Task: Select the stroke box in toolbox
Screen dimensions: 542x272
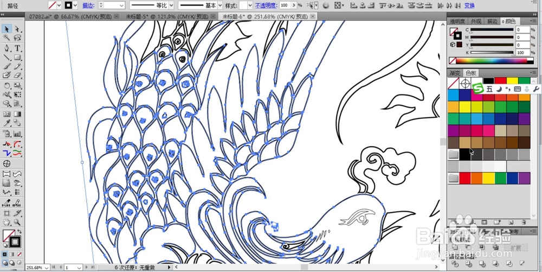Action: click(15, 242)
